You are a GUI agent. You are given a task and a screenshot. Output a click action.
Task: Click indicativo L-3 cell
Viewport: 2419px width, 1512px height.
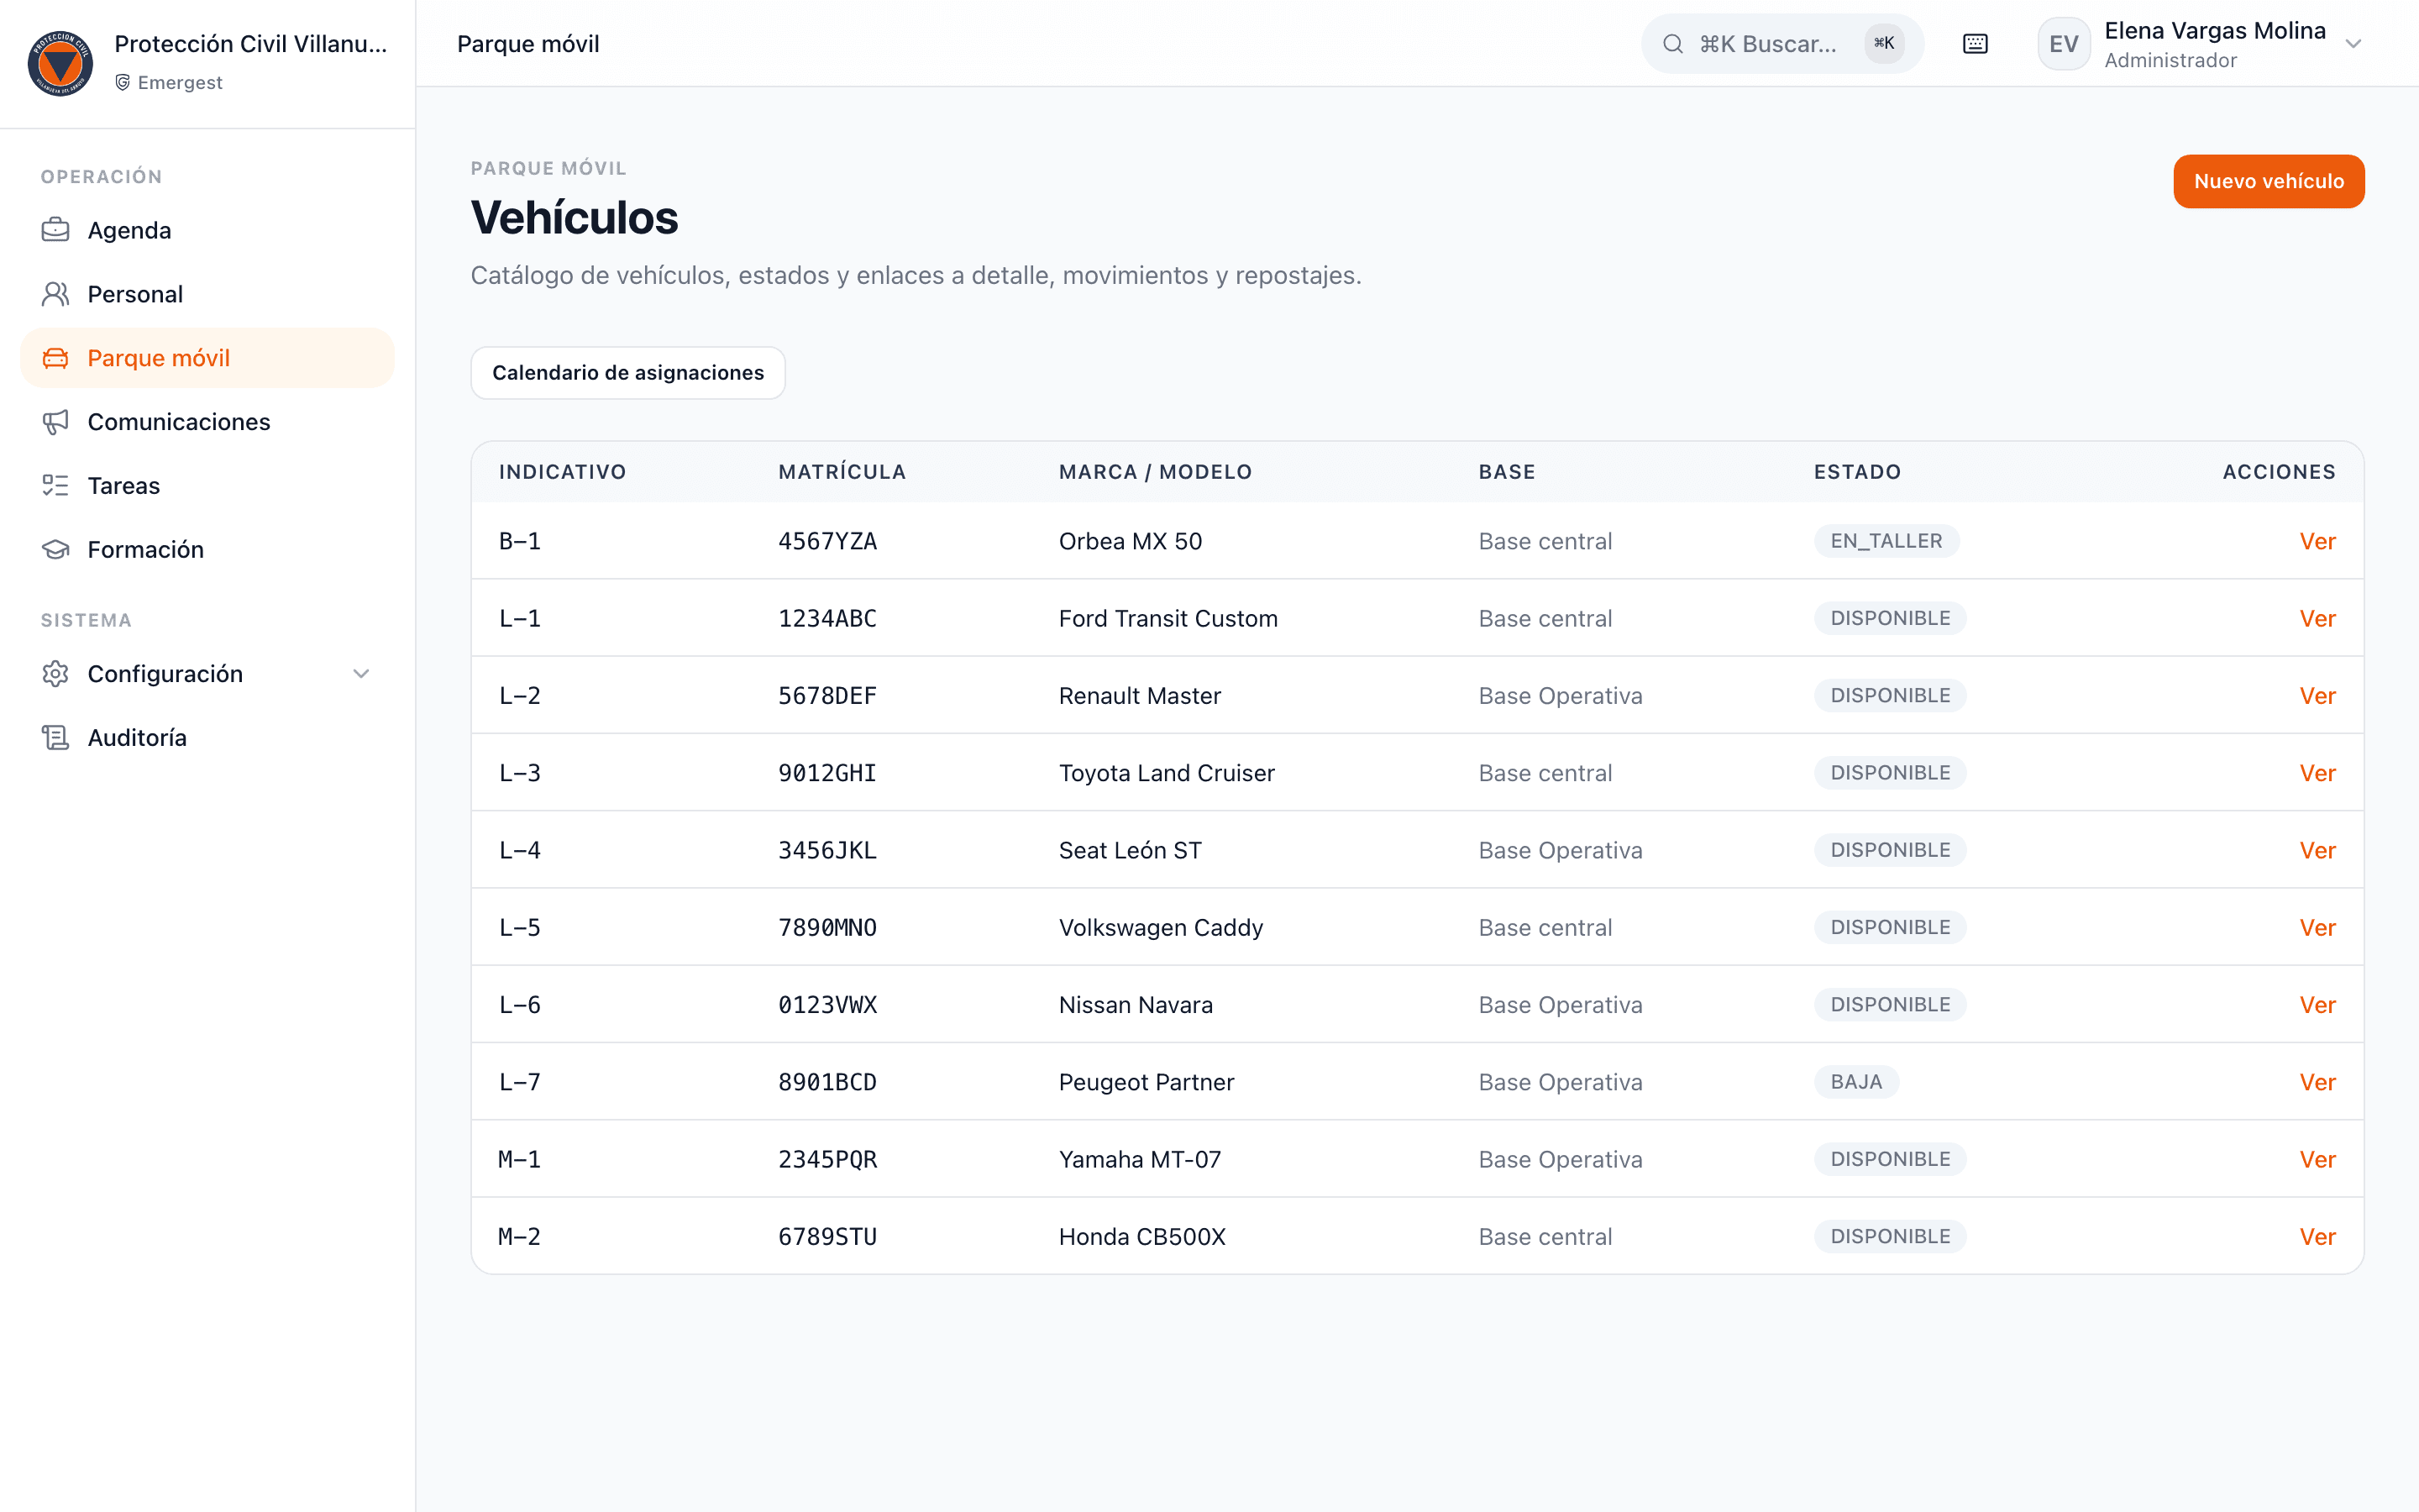tap(520, 773)
